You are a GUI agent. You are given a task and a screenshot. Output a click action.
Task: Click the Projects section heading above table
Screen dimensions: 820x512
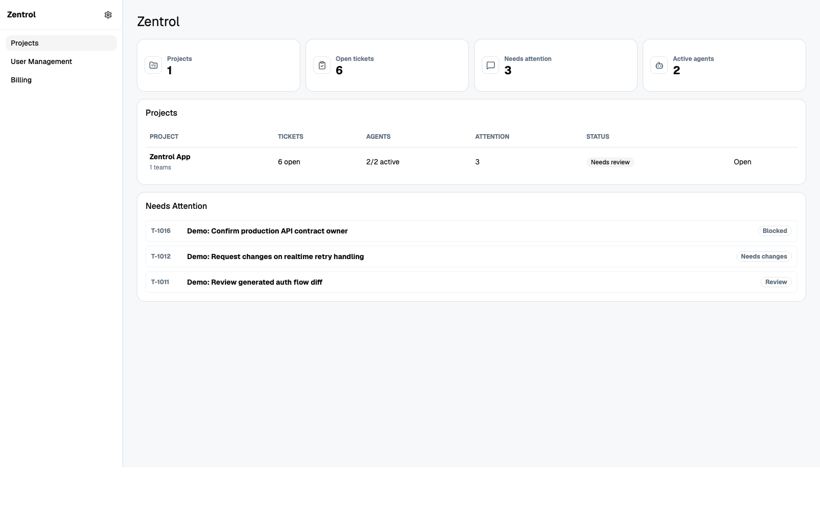coord(161,113)
